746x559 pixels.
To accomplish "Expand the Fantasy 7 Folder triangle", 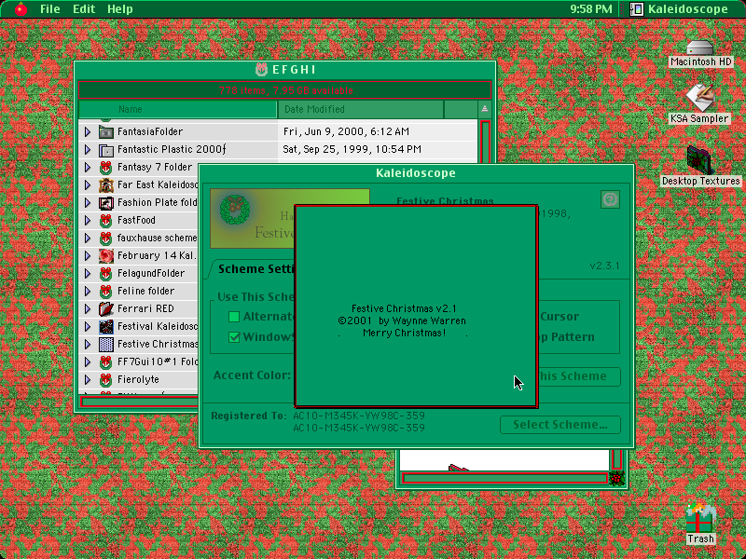I will pos(88,167).
